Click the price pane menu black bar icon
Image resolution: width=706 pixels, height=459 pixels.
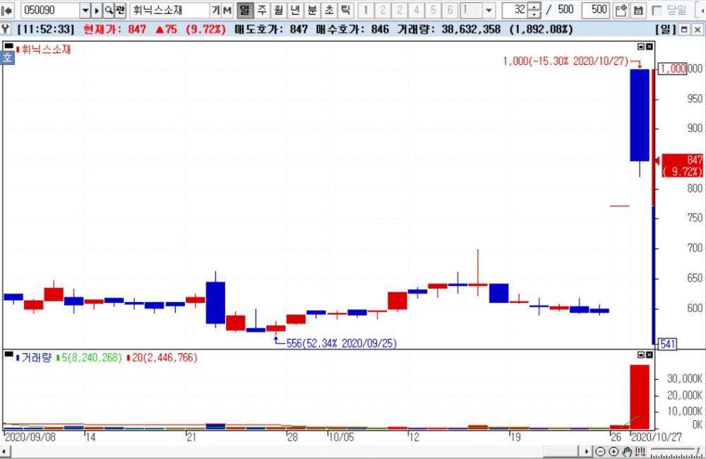[8, 45]
